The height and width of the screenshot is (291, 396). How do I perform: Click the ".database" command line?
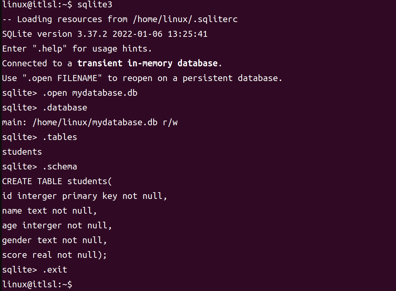pos(65,108)
